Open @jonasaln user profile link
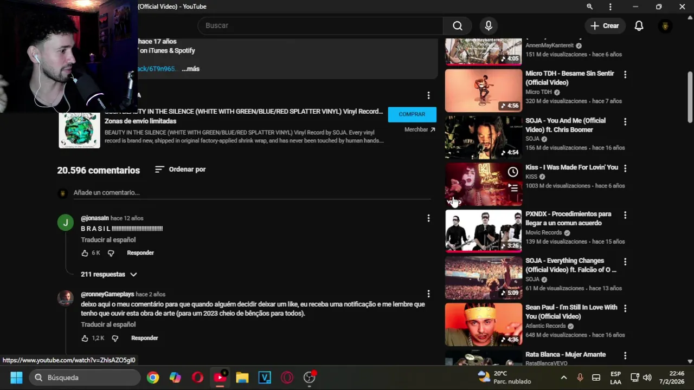The height and width of the screenshot is (390, 694). 94,218
